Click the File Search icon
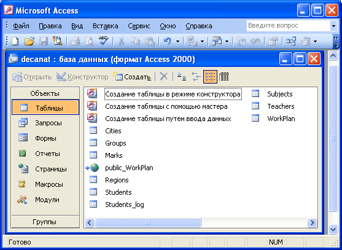The width and height of the screenshot is (342, 250). [x=58, y=41]
